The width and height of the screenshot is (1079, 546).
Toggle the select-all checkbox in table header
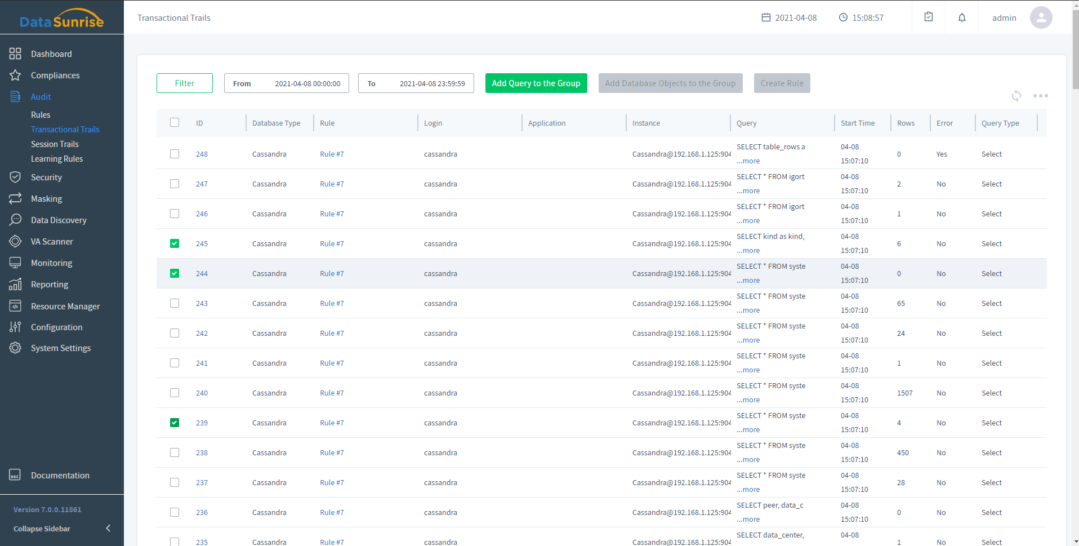pos(175,122)
